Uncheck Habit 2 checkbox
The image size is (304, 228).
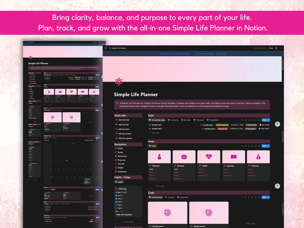click(x=116, y=199)
